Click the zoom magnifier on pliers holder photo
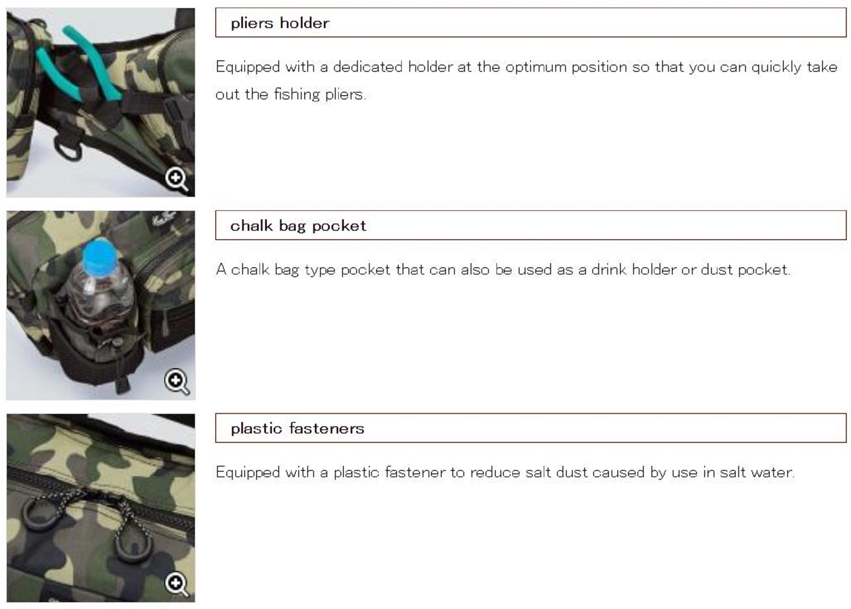Screen dimensions: 851x609 (x=177, y=179)
